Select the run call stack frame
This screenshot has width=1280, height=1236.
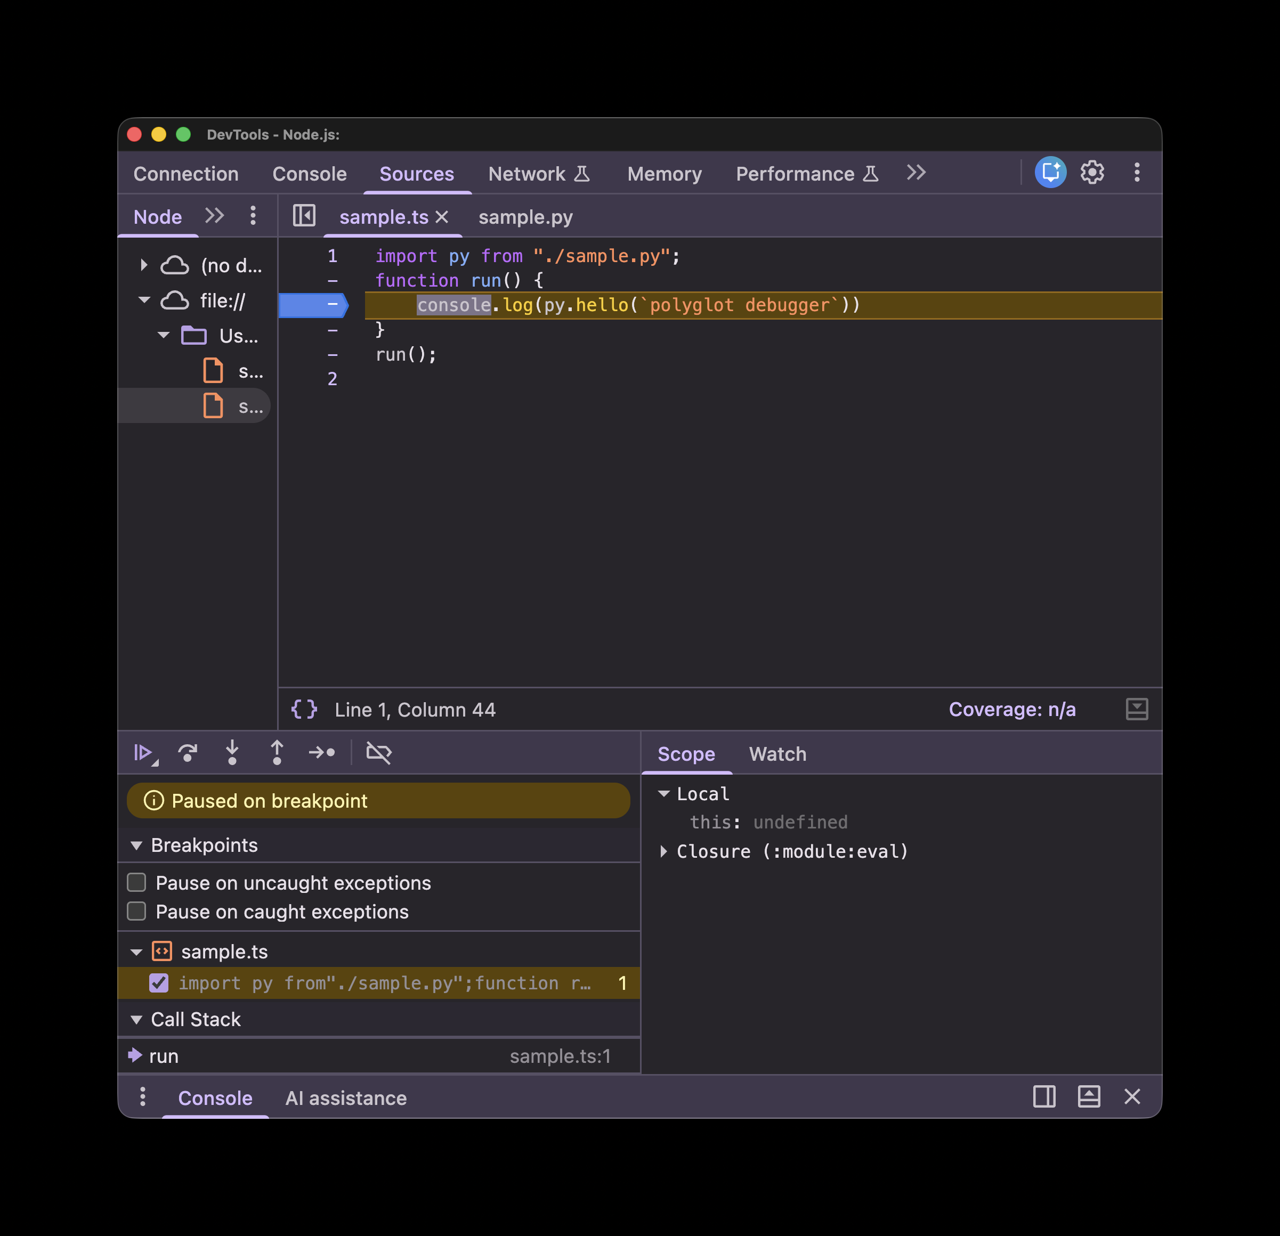pos(379,1056)
